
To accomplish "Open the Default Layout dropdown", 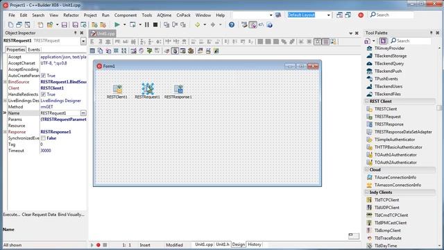I will pyautogui.click(x=328, y=15).
